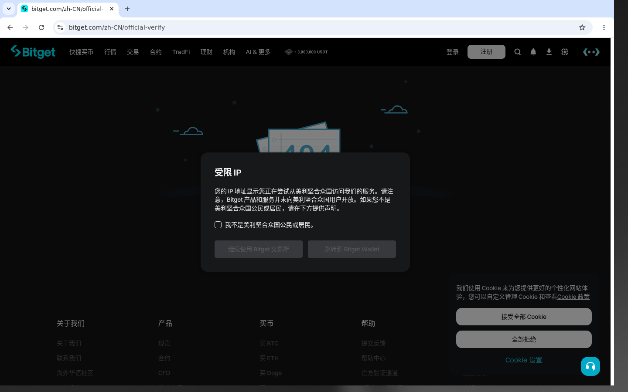The width and height of the screenshot is (628, 392).
Task: Open footer link 提交反馈
Action: (373, 343)
